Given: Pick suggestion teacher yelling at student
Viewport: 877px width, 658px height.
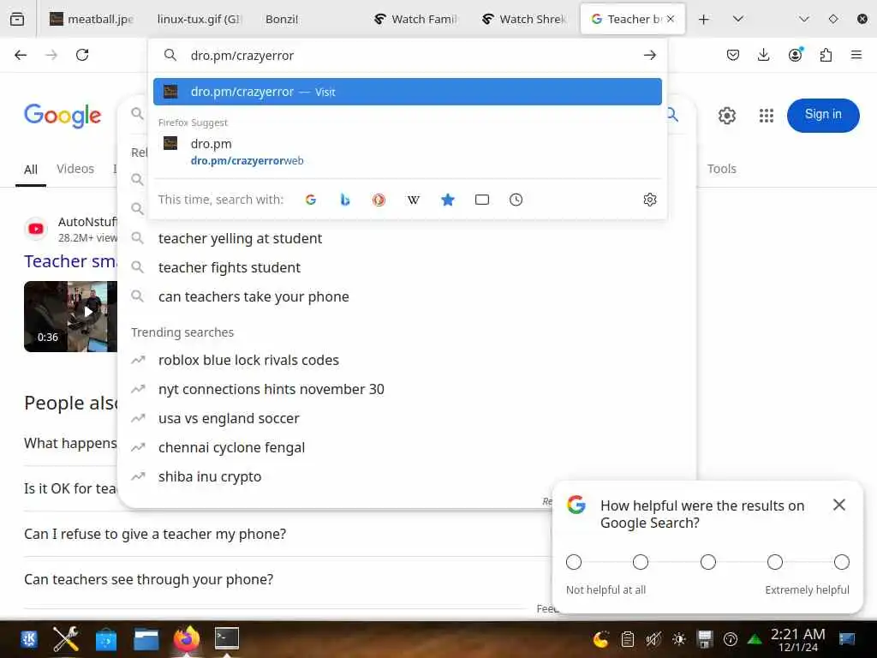Looking at the screenshot, I should tap(240, 238).
